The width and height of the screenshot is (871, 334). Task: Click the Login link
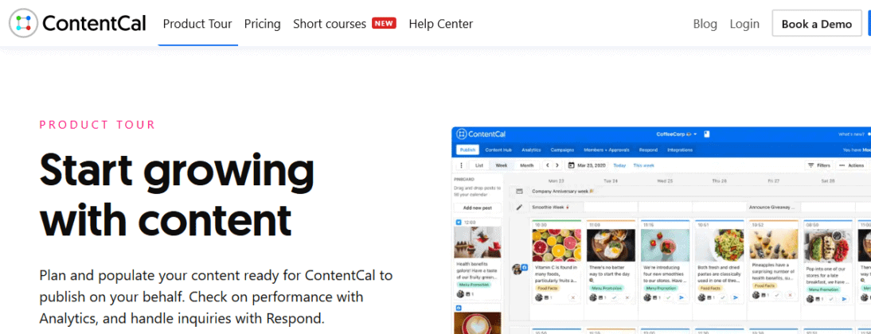pos(744,24)
